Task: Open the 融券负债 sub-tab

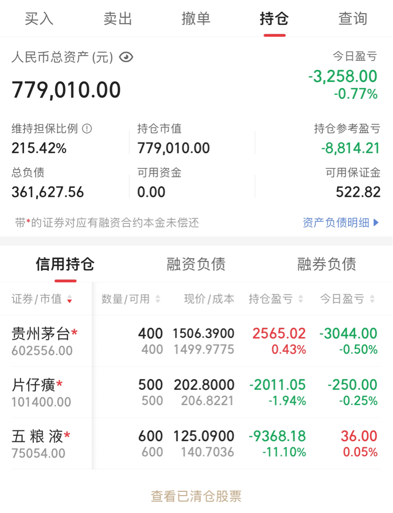Action: tap(326, 264)
